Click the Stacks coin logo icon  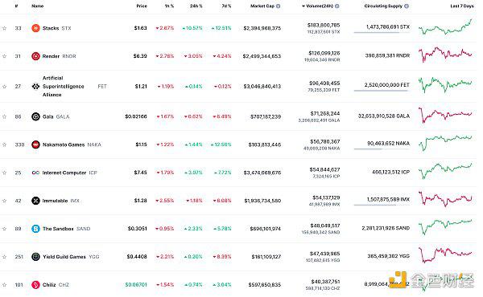pyautogui.click(x=35, y=28)
